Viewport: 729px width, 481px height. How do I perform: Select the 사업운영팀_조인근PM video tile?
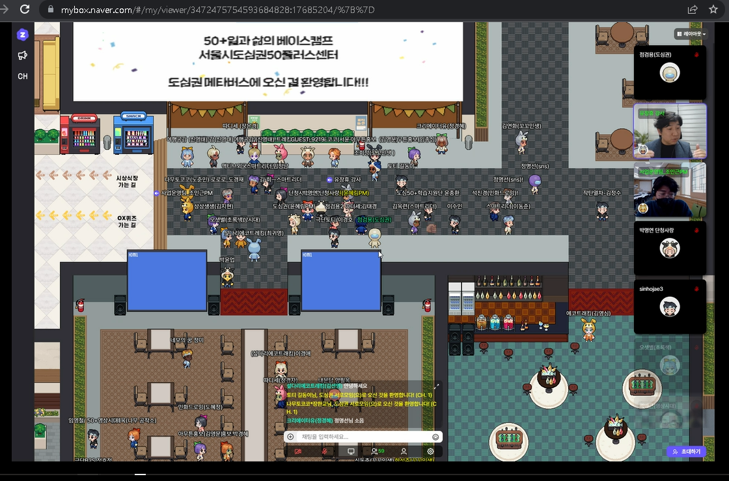tap(670, 189)
